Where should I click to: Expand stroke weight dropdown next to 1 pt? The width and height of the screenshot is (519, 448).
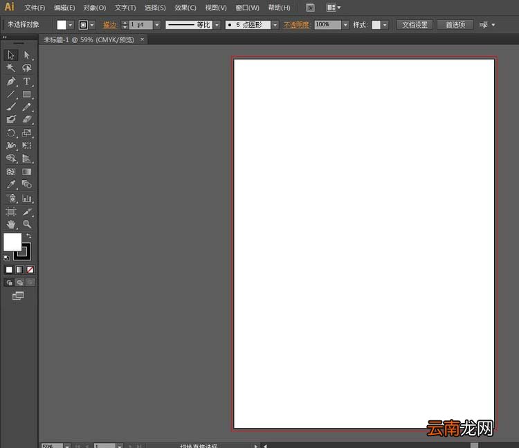[157, 25]
